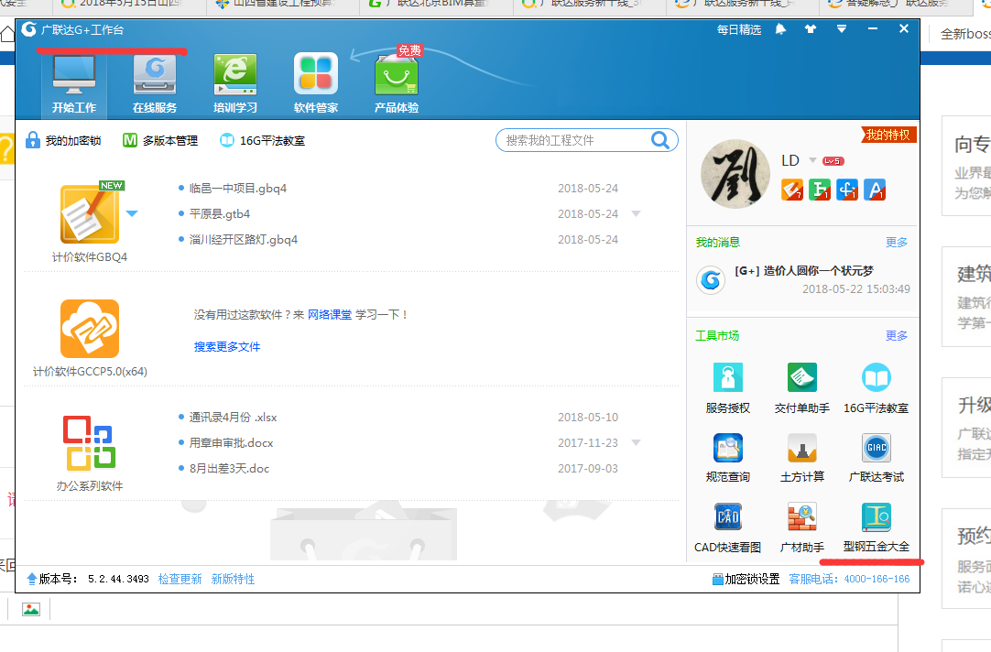991x652 pixels.
Task: Open 更多 in 工具市场 section
Action: click(x=896, y=336)
